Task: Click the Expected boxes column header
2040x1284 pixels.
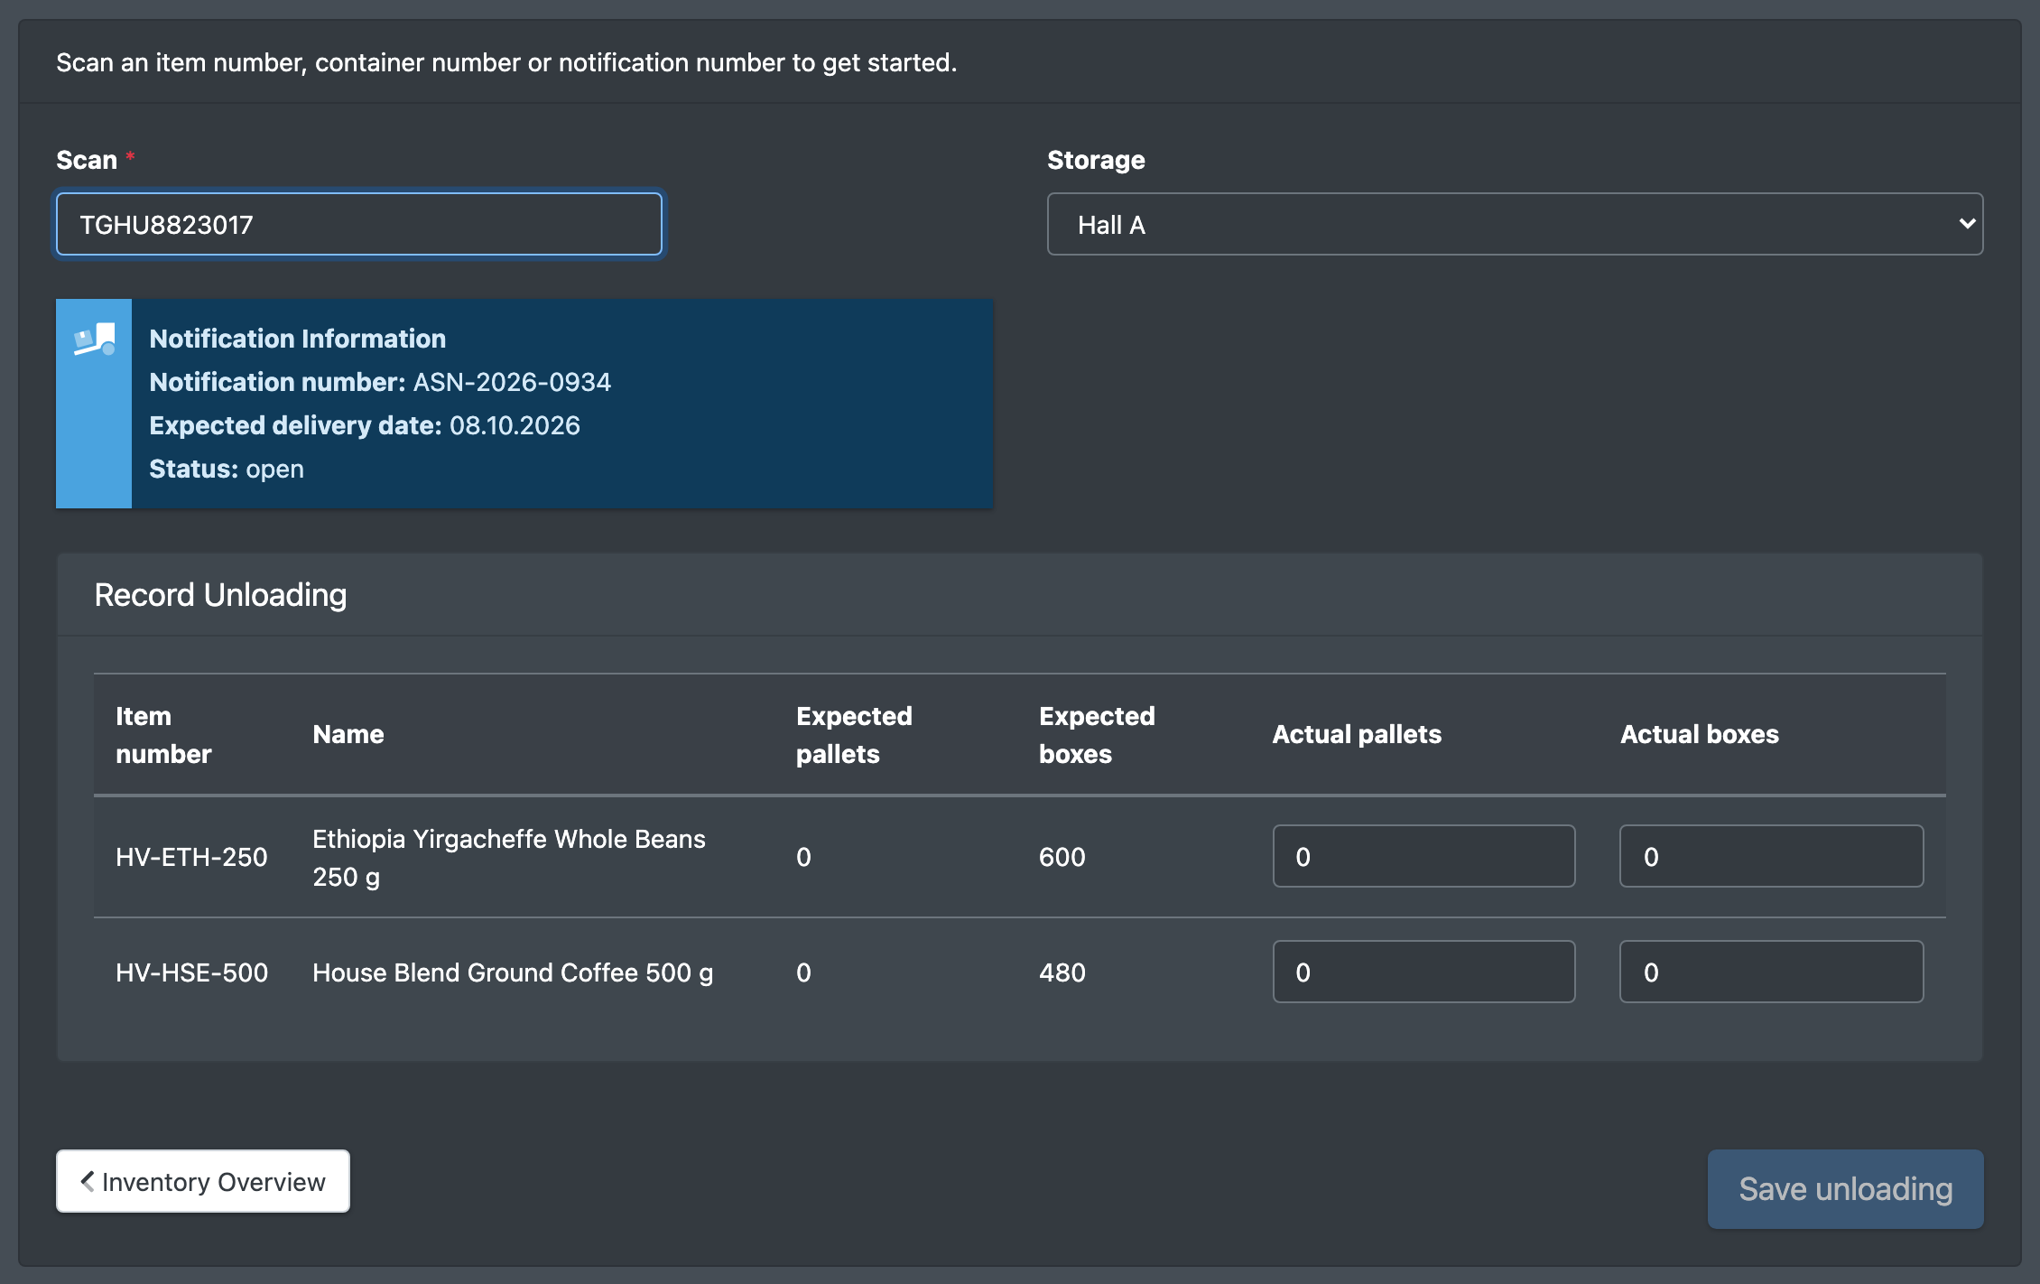Action: pos(1097,734)
